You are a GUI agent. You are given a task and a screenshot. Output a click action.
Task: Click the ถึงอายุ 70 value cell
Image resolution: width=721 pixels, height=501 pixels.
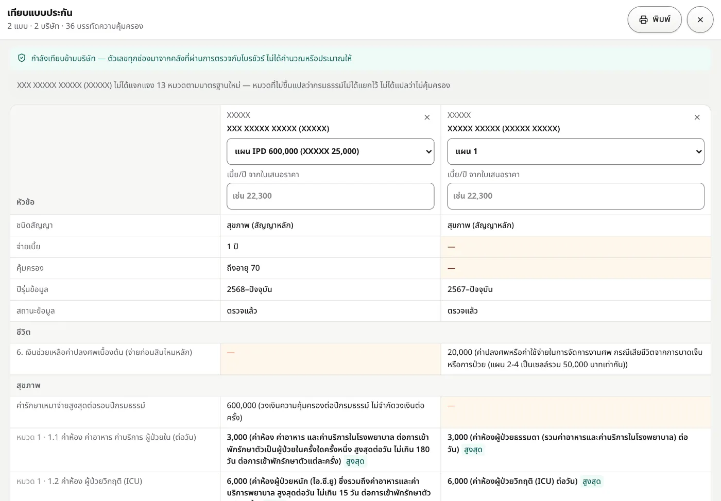(331, 268)
